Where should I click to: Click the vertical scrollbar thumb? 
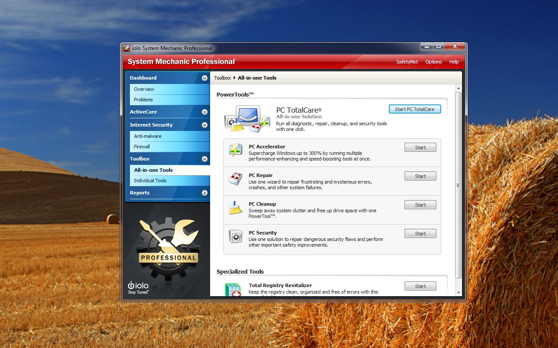coord(458,185)
